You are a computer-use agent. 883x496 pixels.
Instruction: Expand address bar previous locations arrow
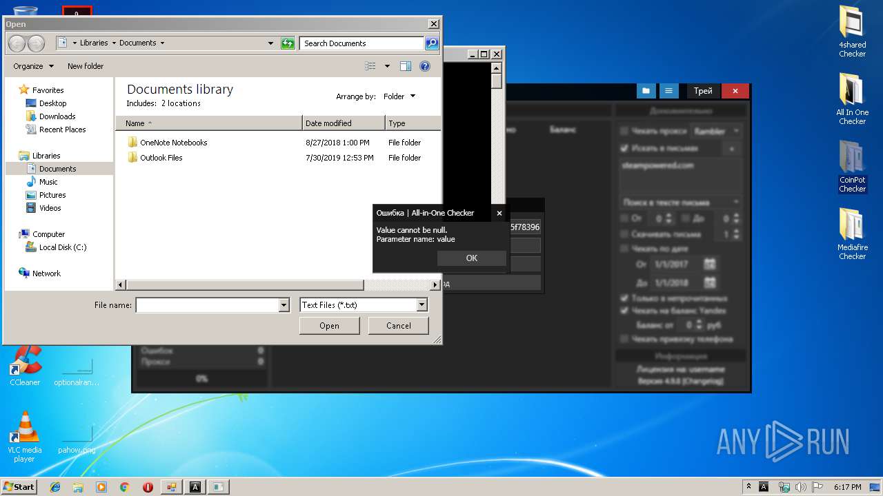271,43
